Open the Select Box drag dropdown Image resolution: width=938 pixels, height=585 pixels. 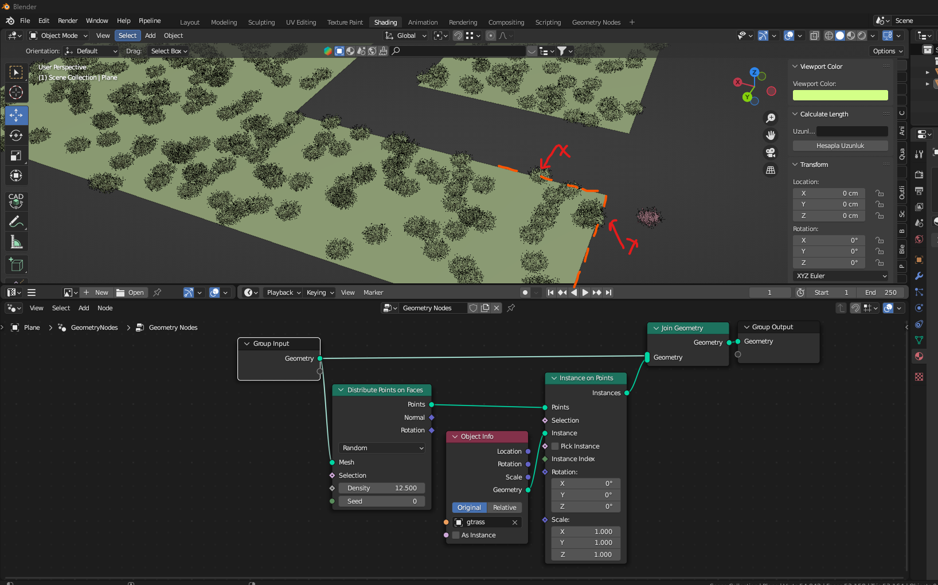pos(169,51)
